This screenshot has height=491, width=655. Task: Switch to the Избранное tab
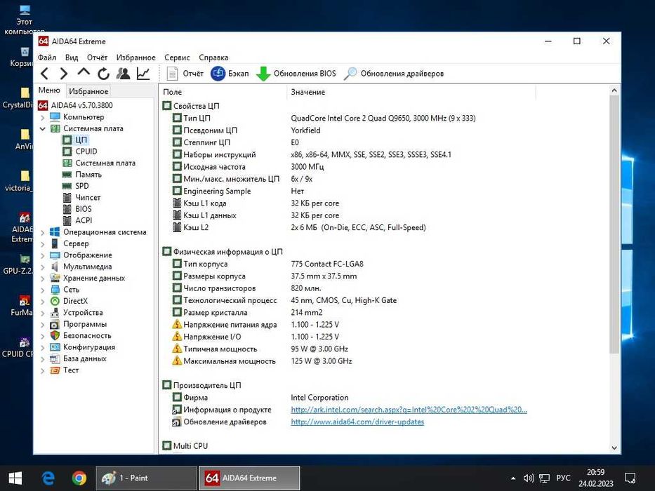coord(88,91)
